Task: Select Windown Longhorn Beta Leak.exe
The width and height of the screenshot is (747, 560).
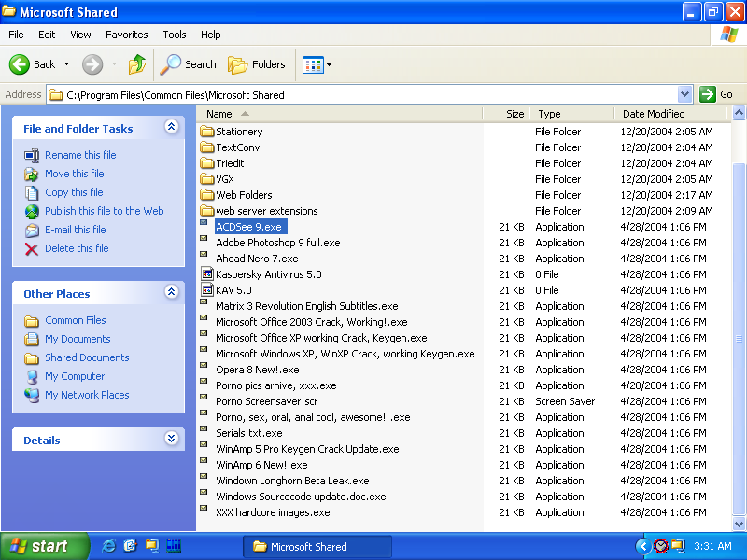Action: [292, 481]
